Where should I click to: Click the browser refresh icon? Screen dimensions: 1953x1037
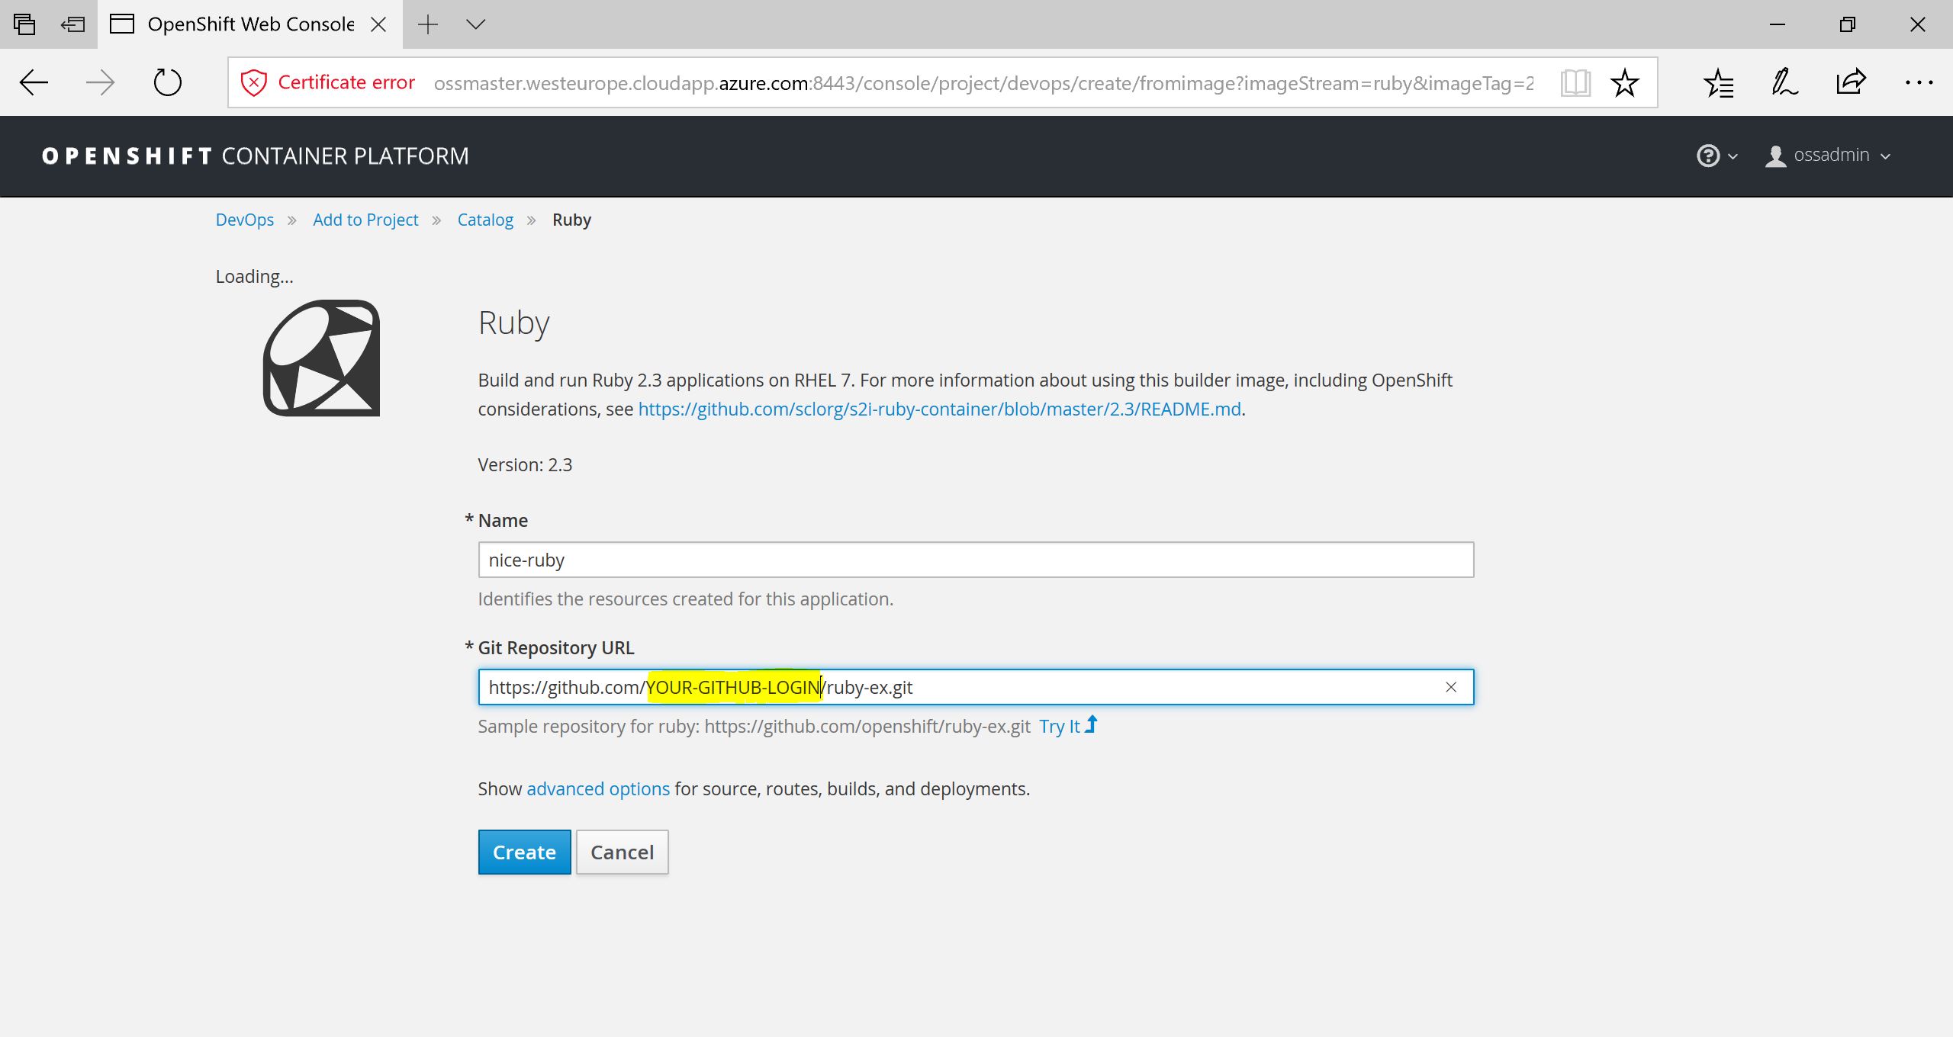point(167,82)
